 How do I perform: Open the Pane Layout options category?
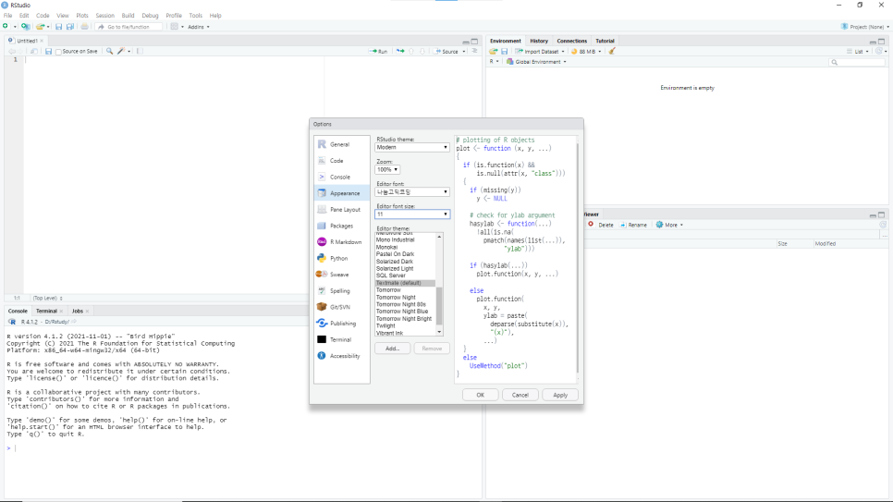[341, 210]
